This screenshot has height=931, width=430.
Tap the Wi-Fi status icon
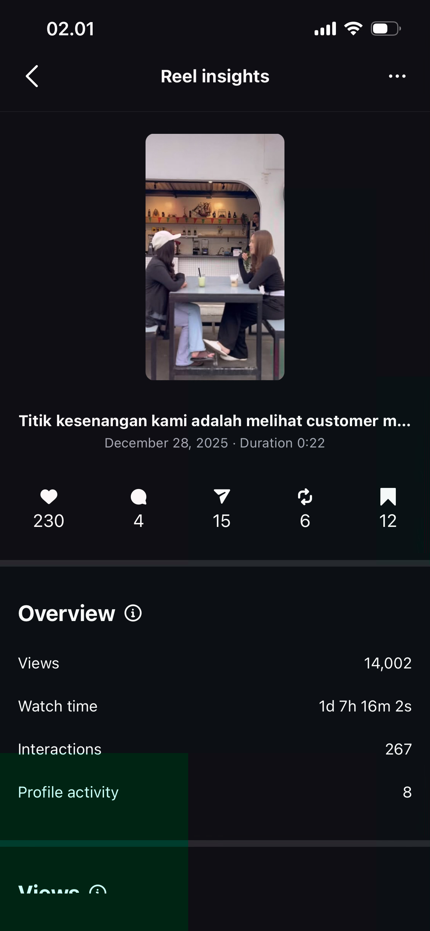pyautogui.click(x=353, y=29)
